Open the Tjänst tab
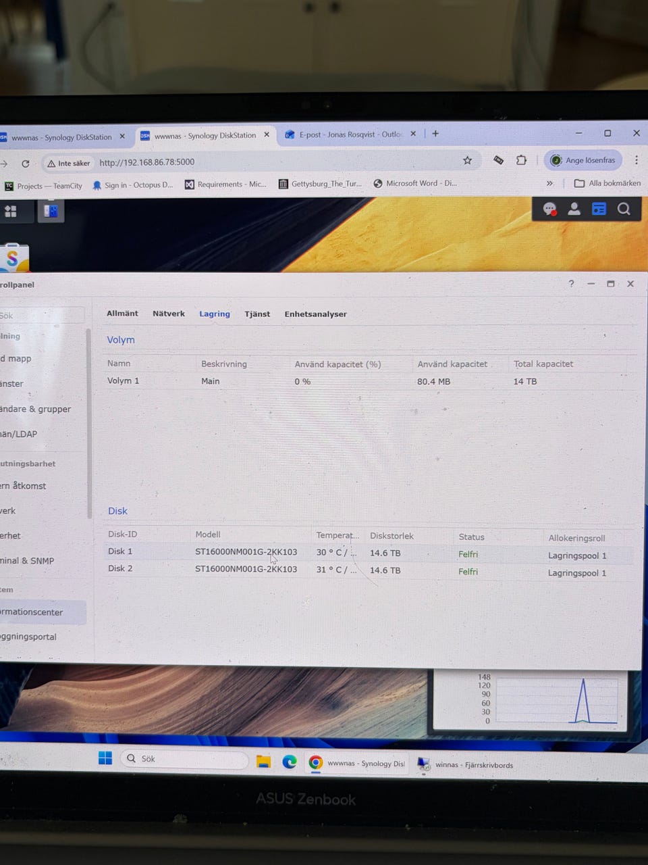The height and width of the screenshot is (865, 648). tap(257, 314)
